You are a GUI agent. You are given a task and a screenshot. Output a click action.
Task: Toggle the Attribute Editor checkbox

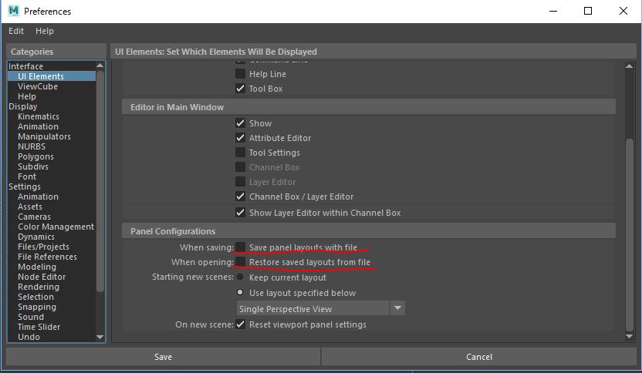[241, 138]
